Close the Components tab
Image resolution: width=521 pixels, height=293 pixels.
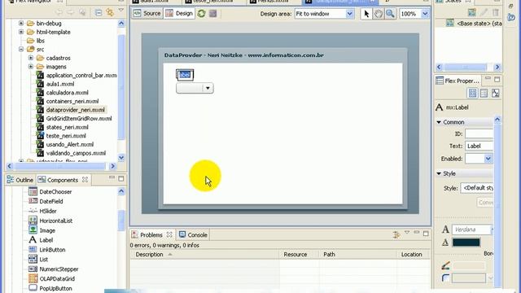pyautogui.click(x=85, y=179)
